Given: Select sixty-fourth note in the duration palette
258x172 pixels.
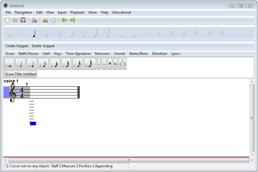Looking at the screenshot, I should click(84, 33).
